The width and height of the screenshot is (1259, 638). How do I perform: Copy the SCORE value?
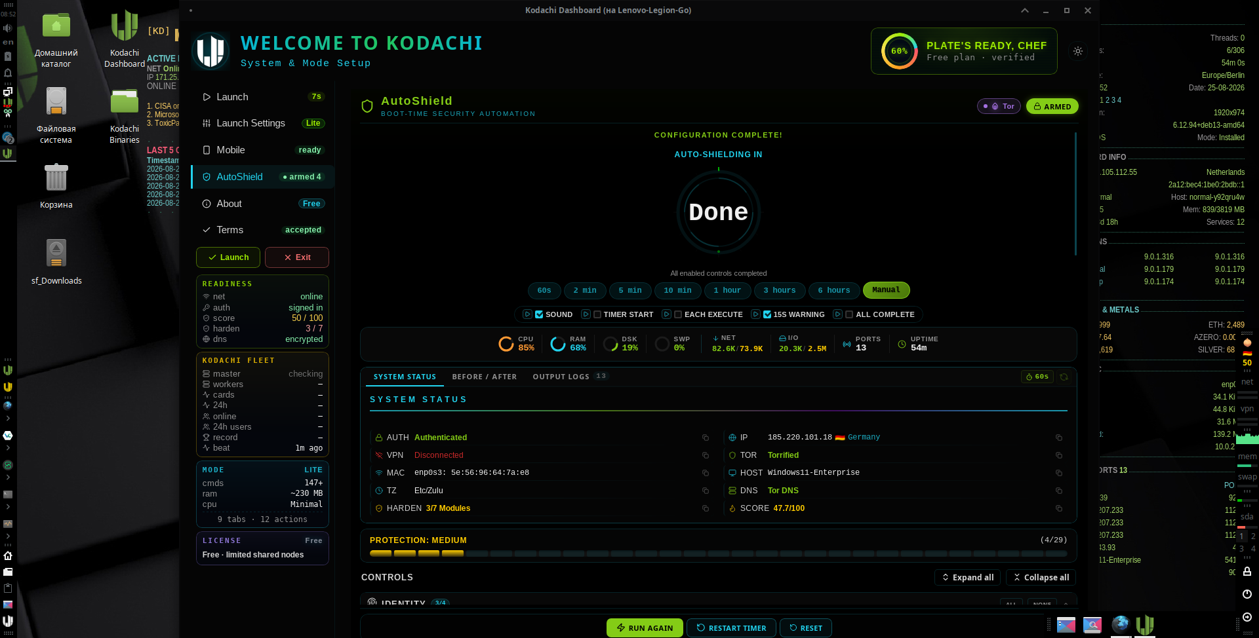pyautogui.click(x=1059, y=508)
